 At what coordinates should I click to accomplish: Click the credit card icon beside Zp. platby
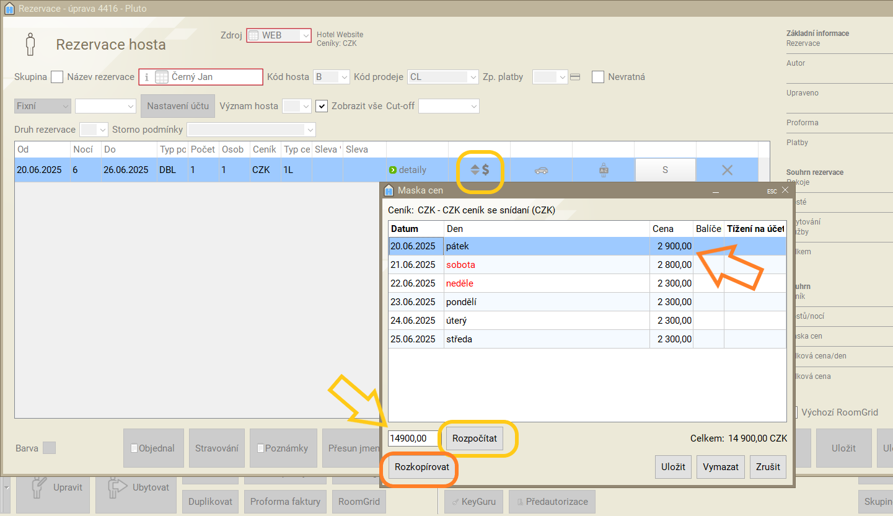tap(575, 77)
